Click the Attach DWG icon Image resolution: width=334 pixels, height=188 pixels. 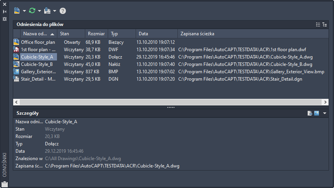click(17, 11)
